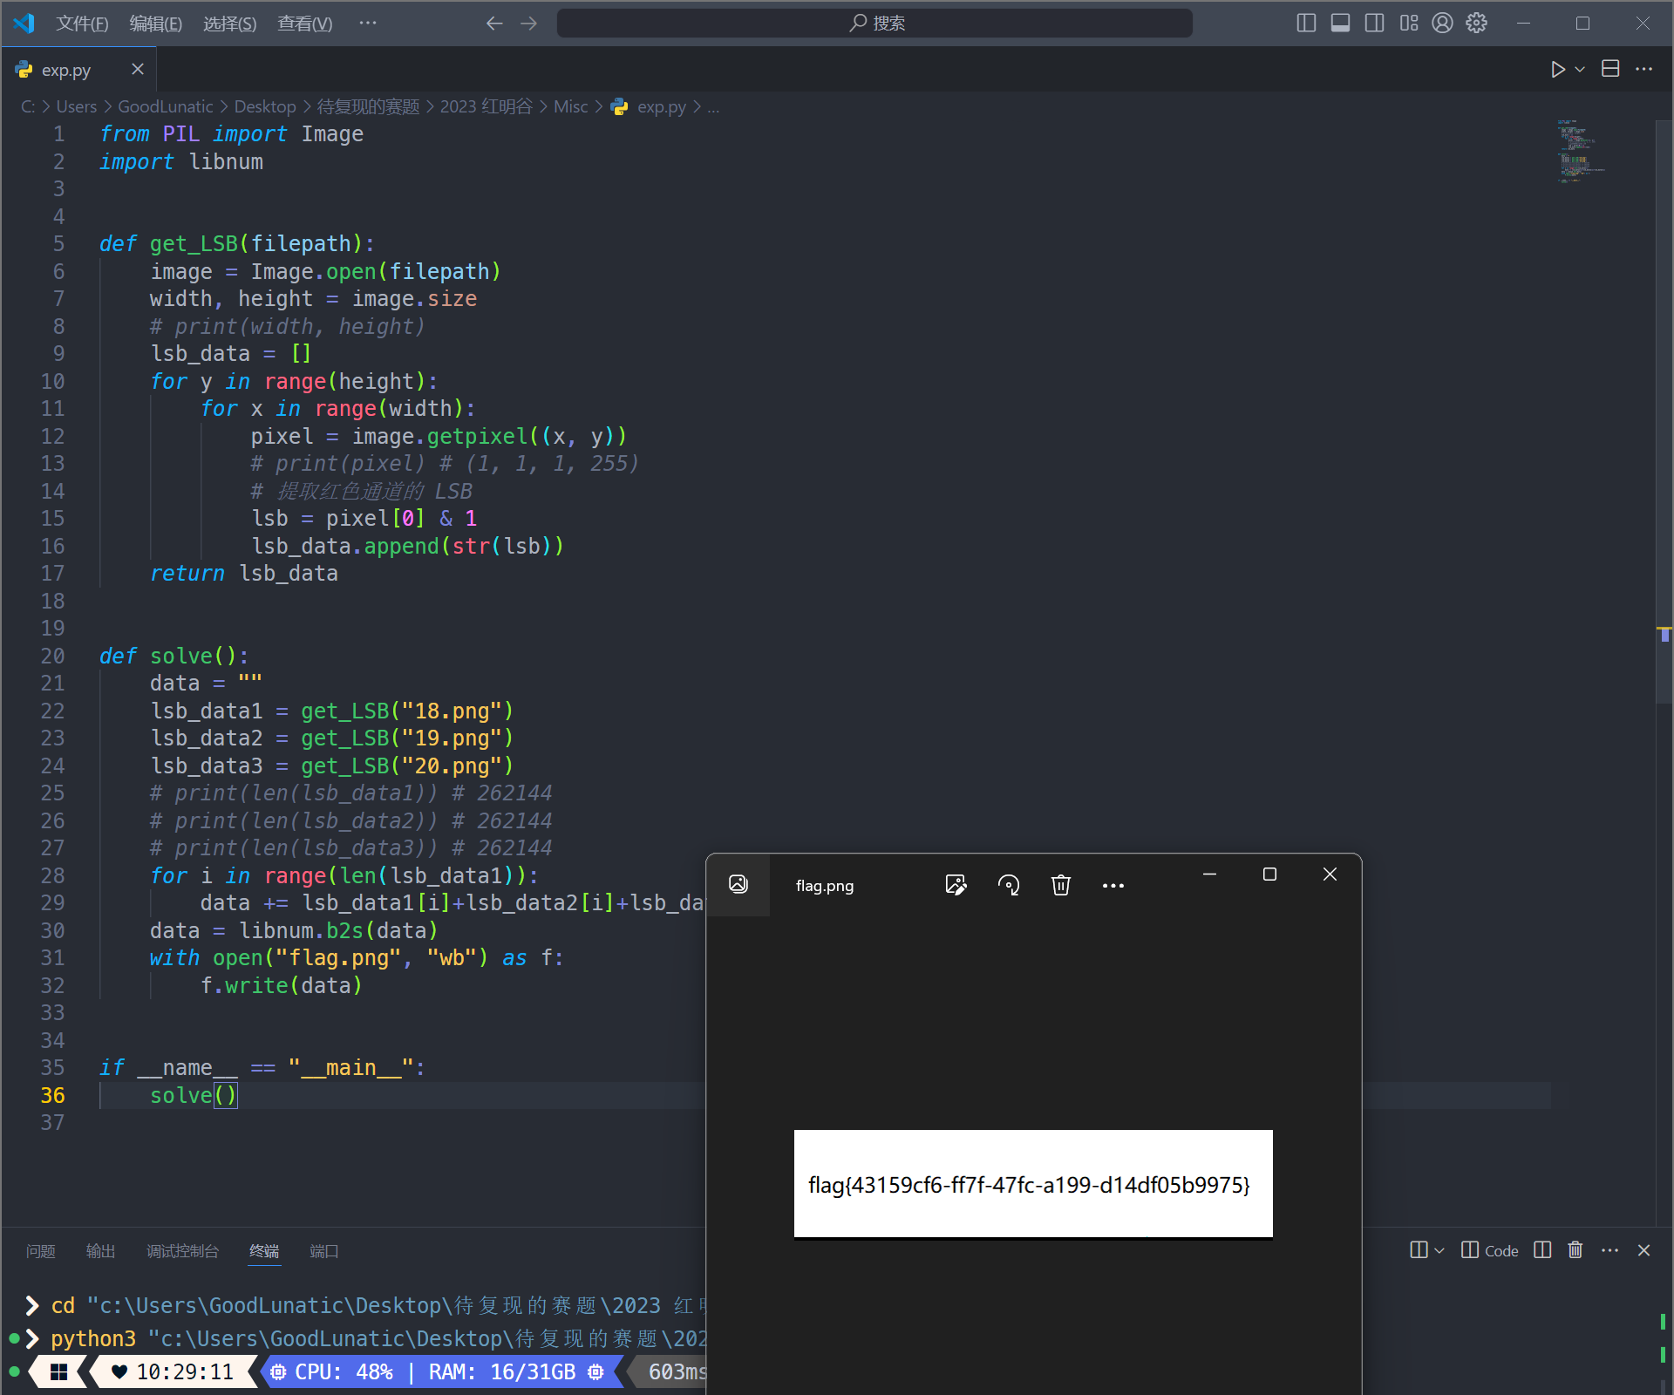This screenshot has width=1674, height=1395.
Task: Open the accounts profile icon
Action: pyautogui.click(x=1443, y=23)
